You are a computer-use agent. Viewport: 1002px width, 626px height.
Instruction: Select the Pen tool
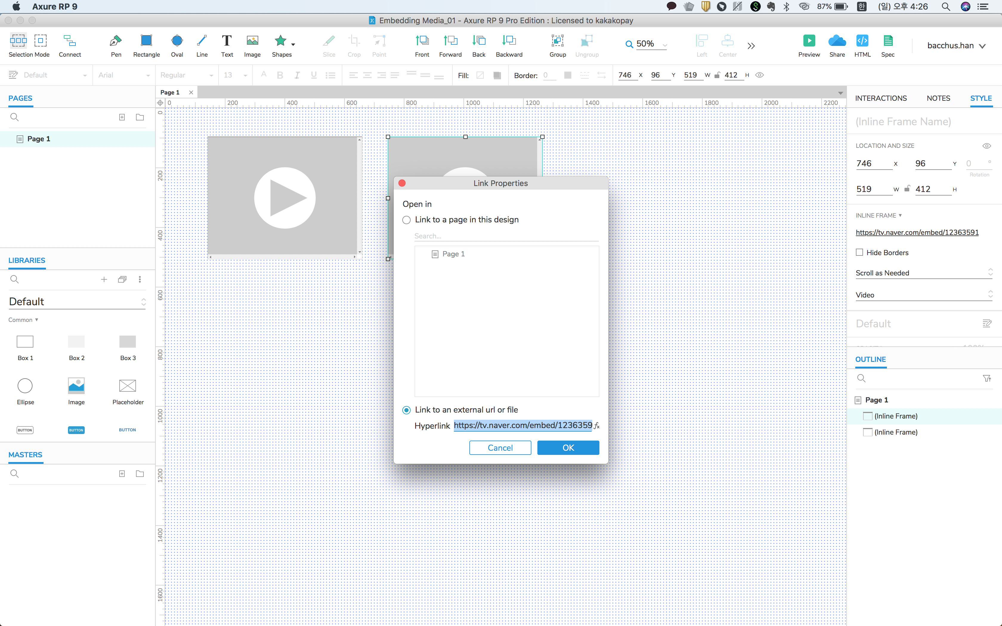(x=116, y=41)
